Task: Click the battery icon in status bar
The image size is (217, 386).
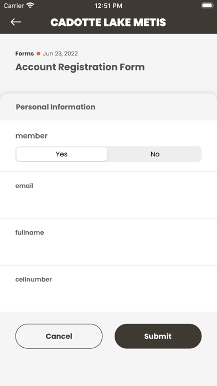Action: click(208, 6)
